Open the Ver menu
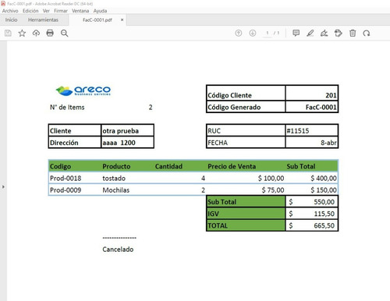This screenshot has width=390, height=301. 46,11
